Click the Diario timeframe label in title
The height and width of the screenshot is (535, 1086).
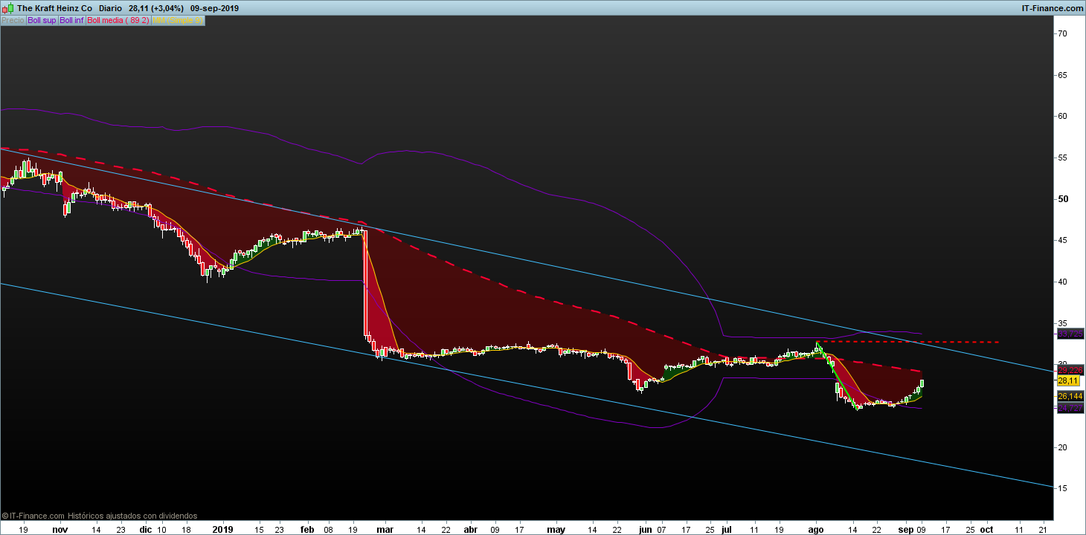tap(111, 8)
